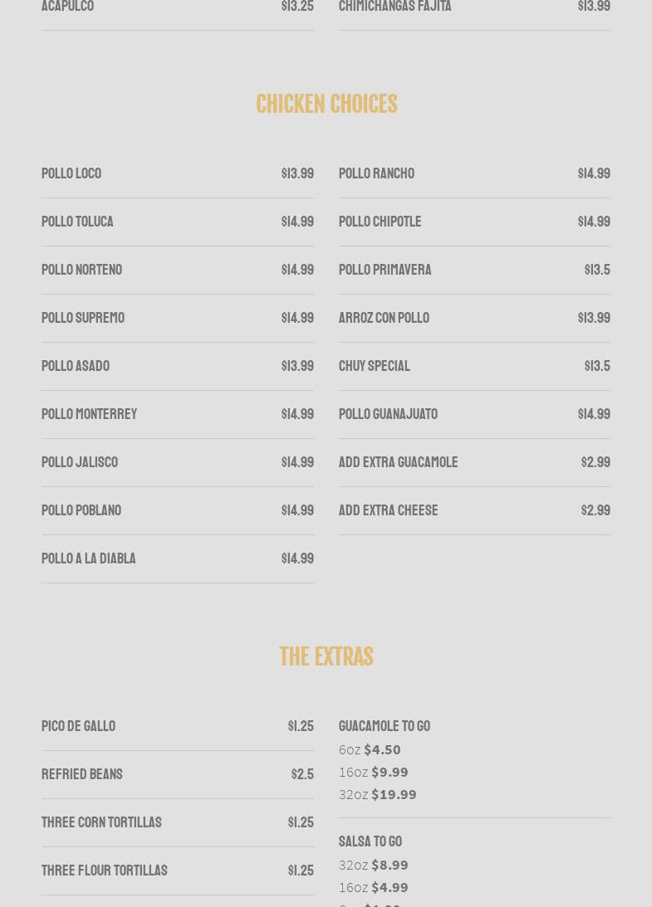Open the Arroz con Pollo item
This screenshot has width=652, height=907.
pos(384,318)
